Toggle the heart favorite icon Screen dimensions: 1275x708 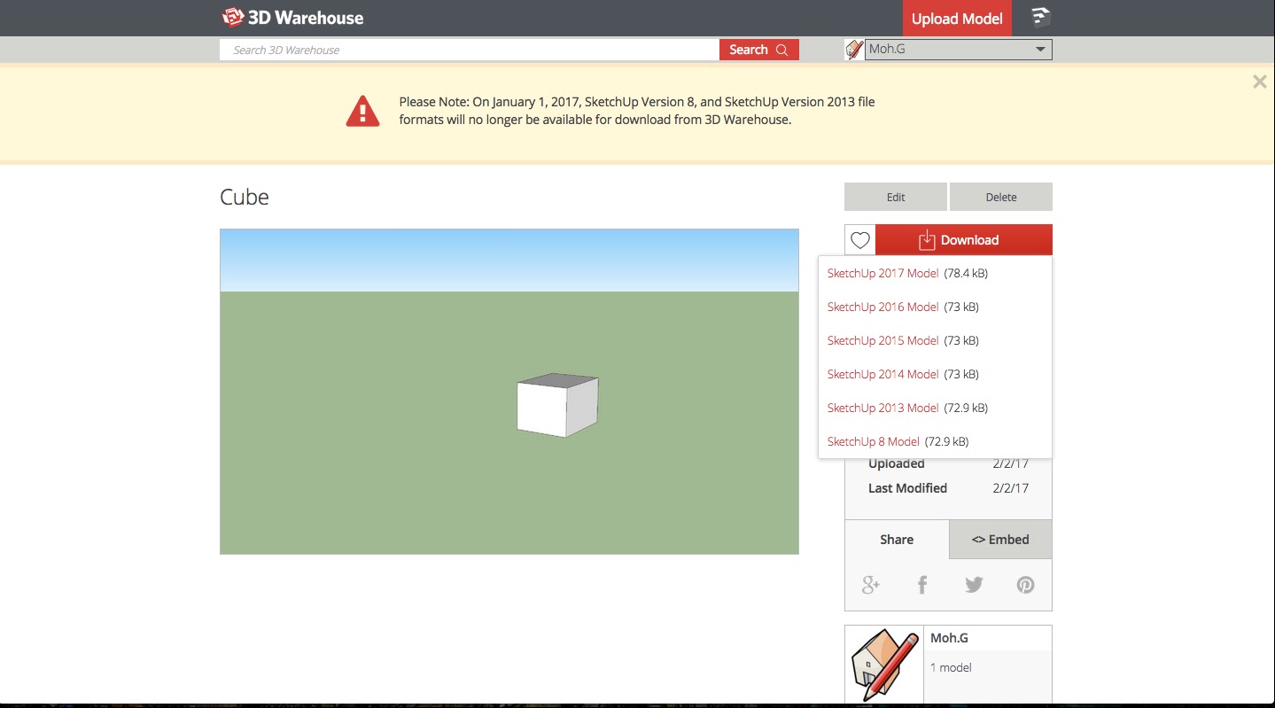(x=859, y=239)
